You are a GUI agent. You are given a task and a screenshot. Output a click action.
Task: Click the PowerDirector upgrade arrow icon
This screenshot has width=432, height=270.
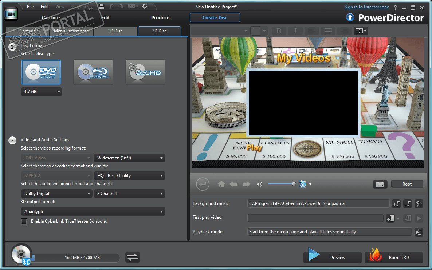350,17
